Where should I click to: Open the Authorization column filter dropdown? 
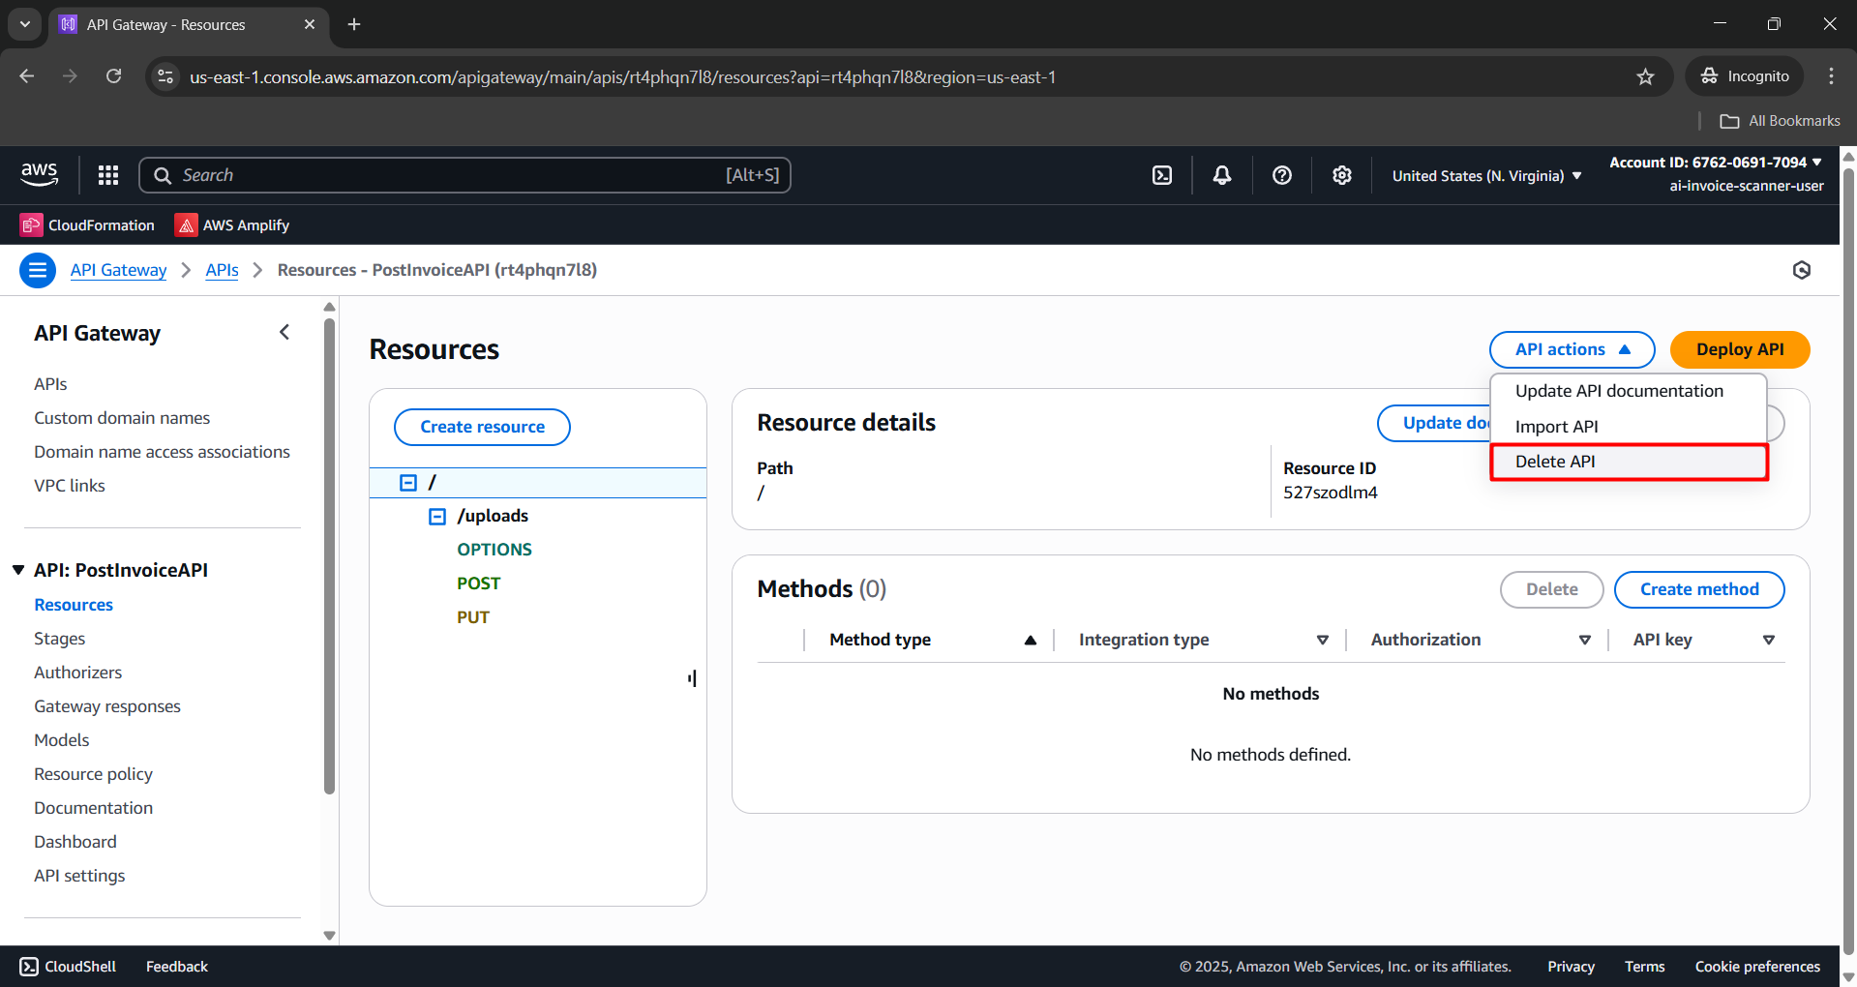click(x=1584, y=639)
